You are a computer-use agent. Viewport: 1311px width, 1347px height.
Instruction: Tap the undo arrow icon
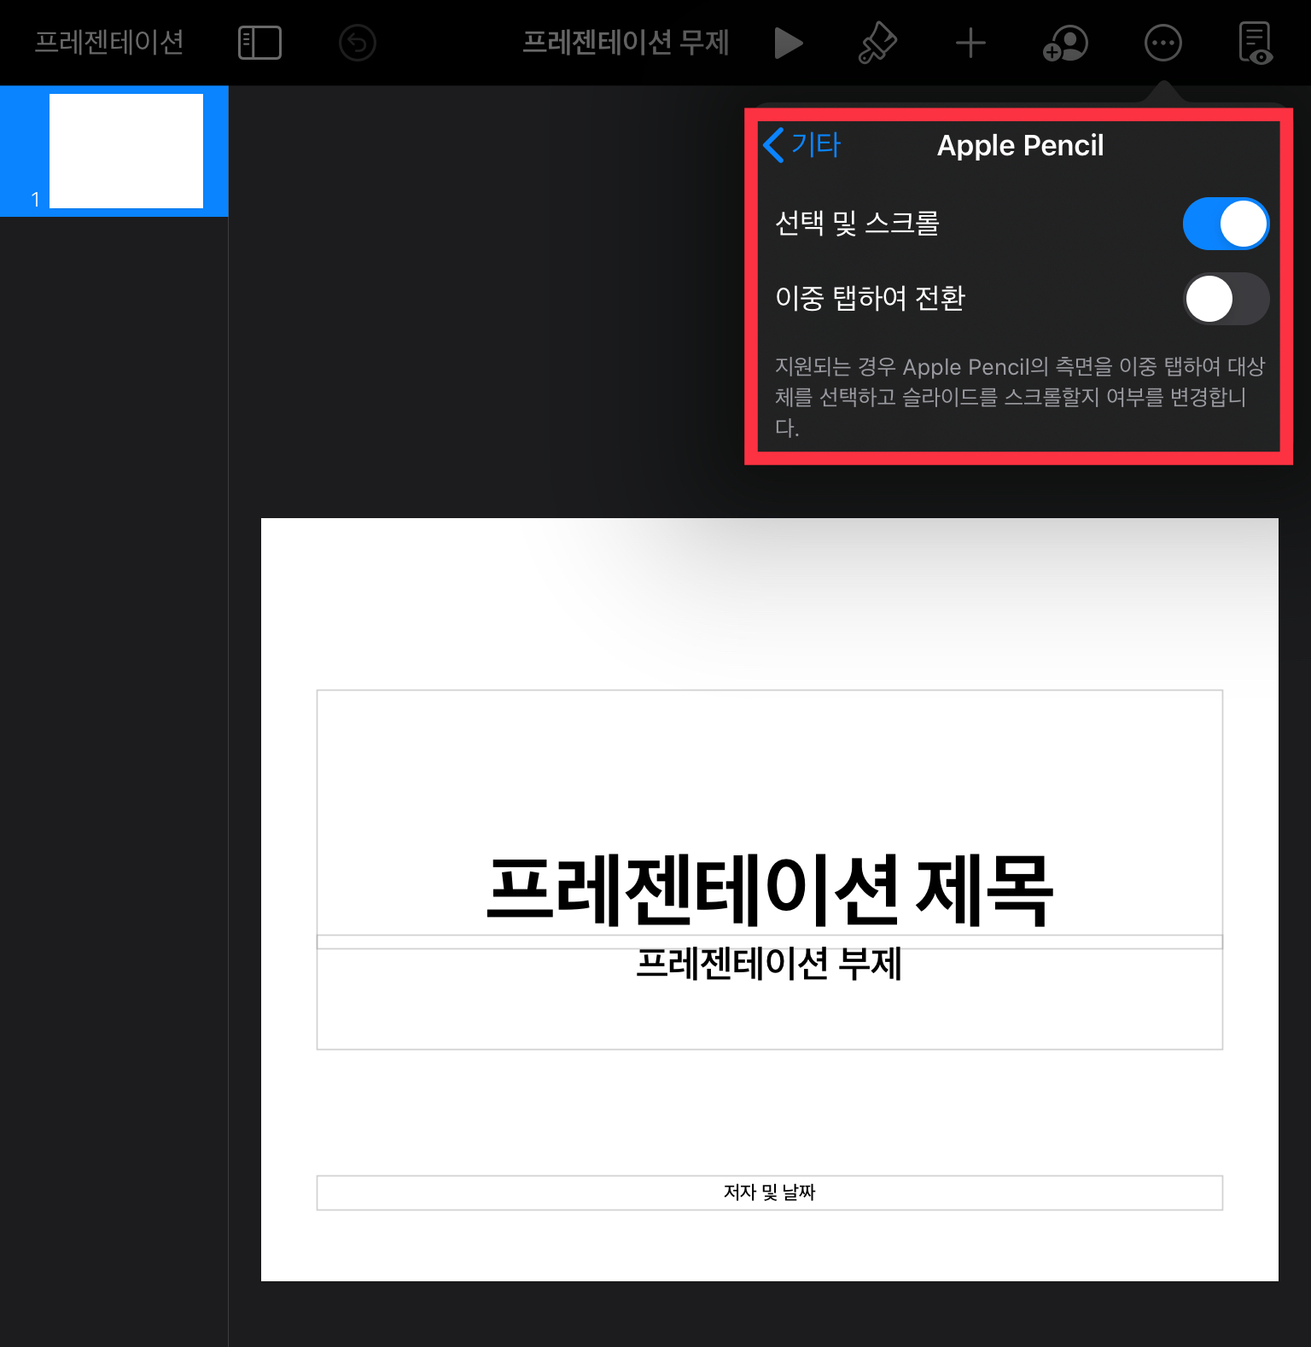point(358,43)
